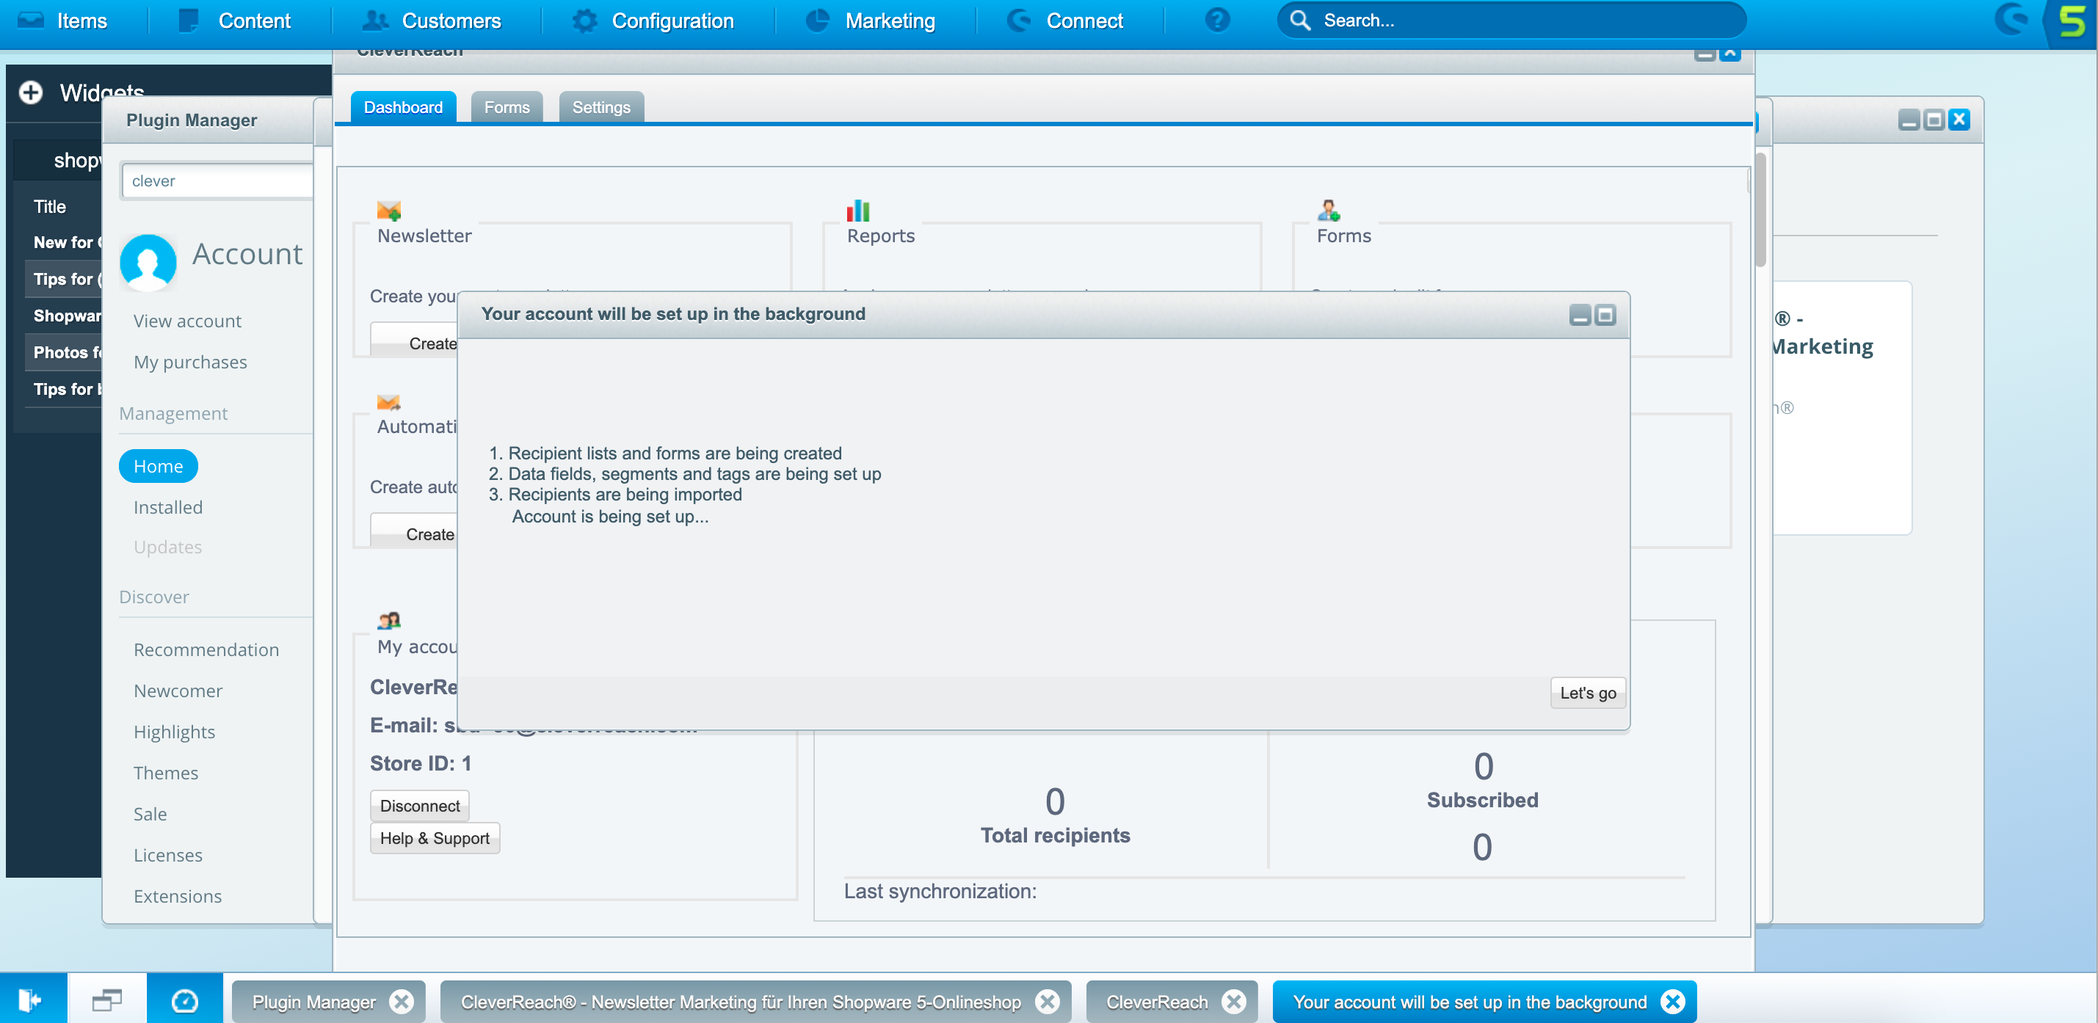Open My purchases in Plugin Manager

pyautogui.click(x=190, y=362)
